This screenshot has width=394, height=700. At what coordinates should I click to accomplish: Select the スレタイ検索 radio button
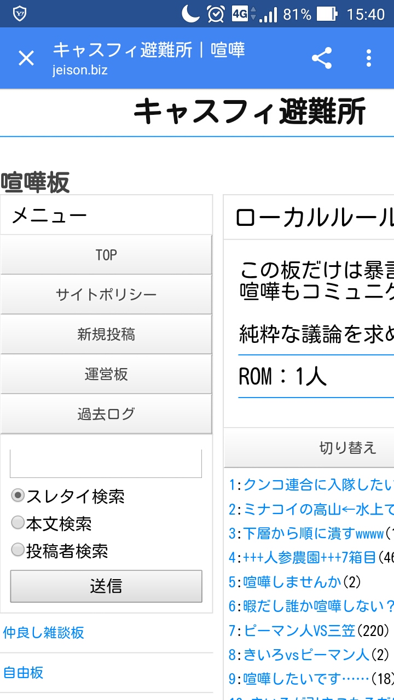point(18,496)
